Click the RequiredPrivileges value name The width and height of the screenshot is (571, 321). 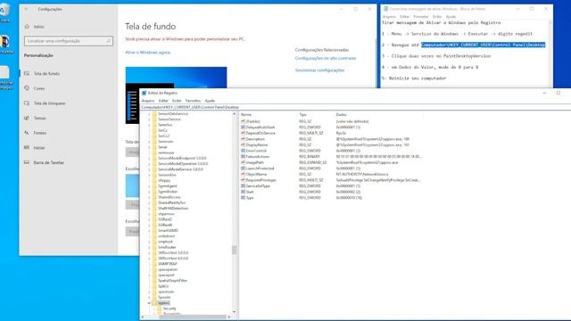pyautogui.click(x=261, y=180)
